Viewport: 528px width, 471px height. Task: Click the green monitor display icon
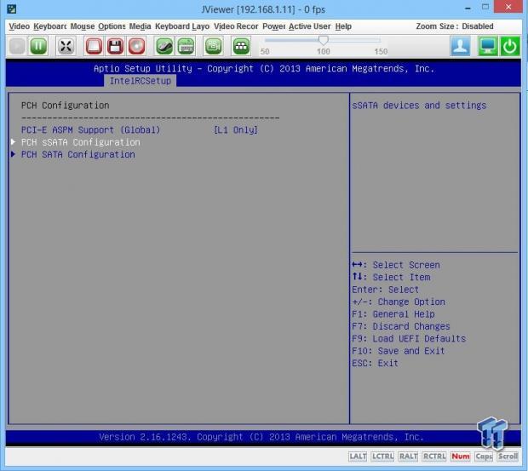coord(488,46)
